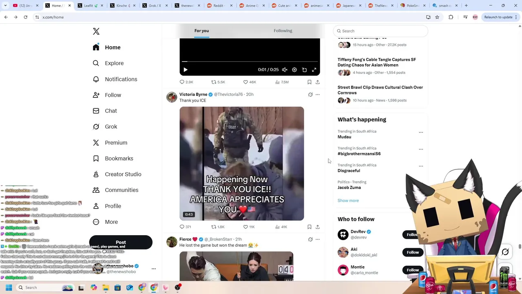Seek on the top video progress bar
This screenshot has height=294, width=522.
click(250, 62)
